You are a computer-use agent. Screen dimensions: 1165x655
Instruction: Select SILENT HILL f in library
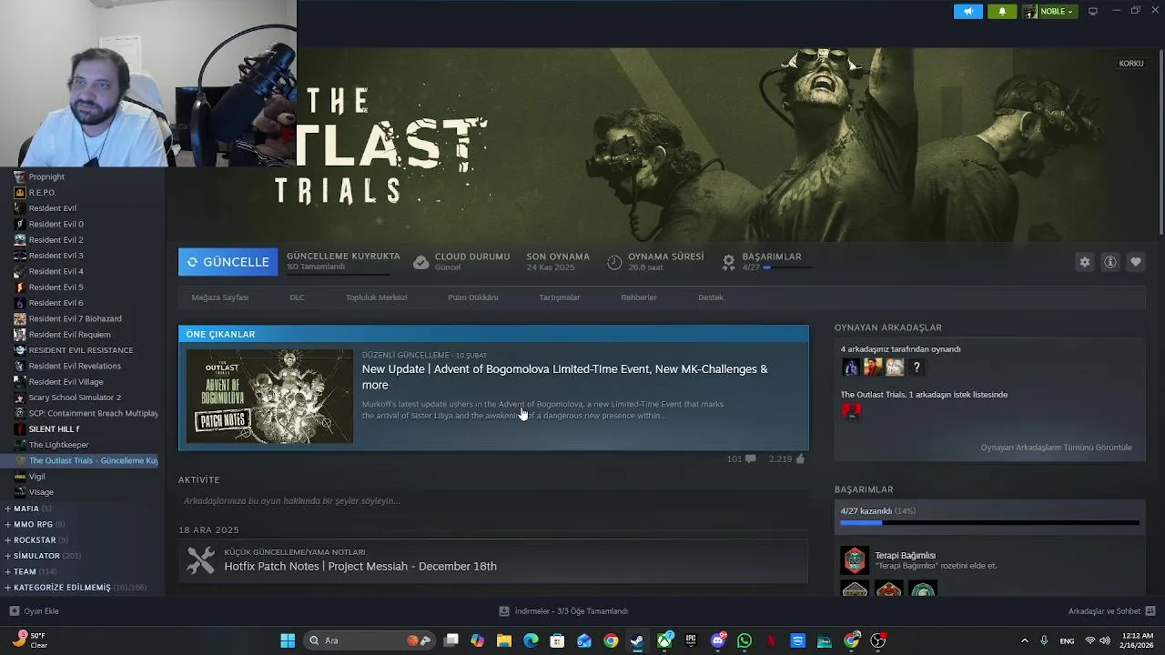point(54,429)
